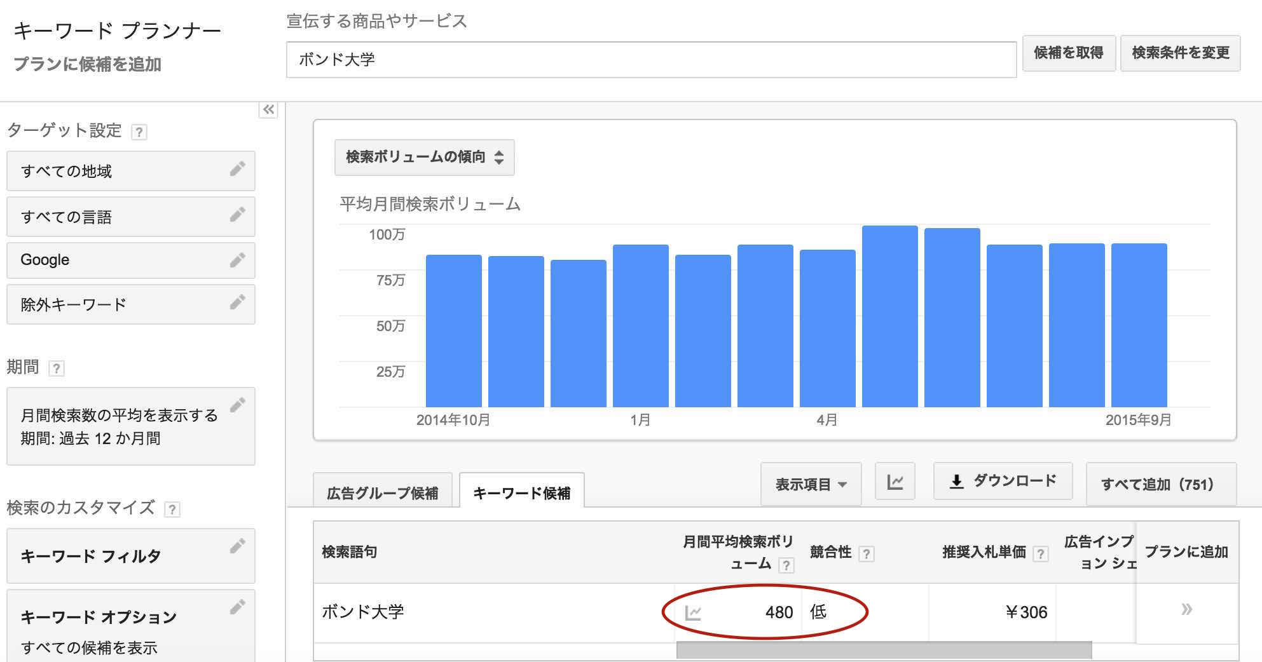Open the 表示項目 dropdown
Image resolution: width=1262 pixels, height=662 pixels.
[811, 484]
